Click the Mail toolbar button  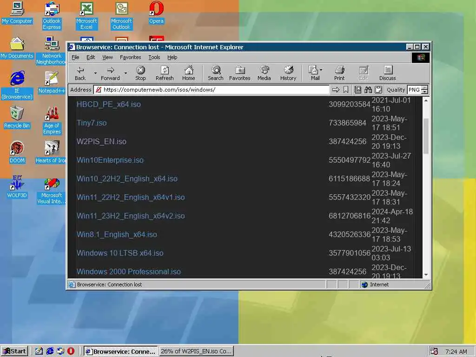(313, 73)
